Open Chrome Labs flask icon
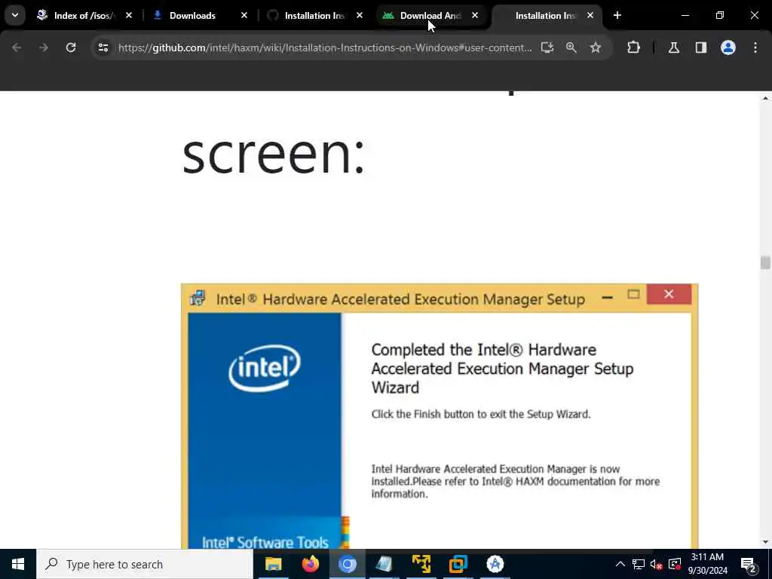This screenshot has width=772, height=579. pos(674,47)
